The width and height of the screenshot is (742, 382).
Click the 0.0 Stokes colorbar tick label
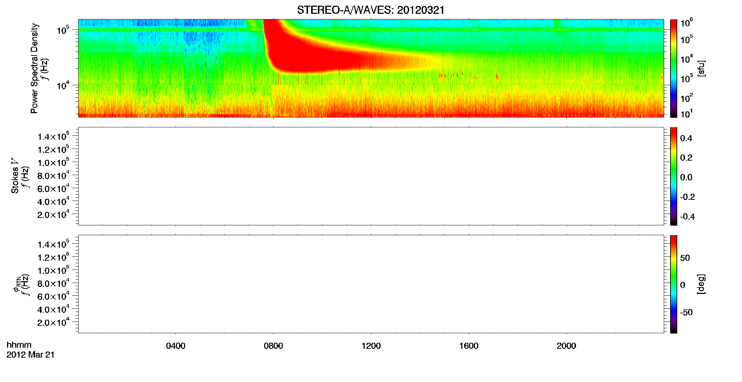[686, 177]
